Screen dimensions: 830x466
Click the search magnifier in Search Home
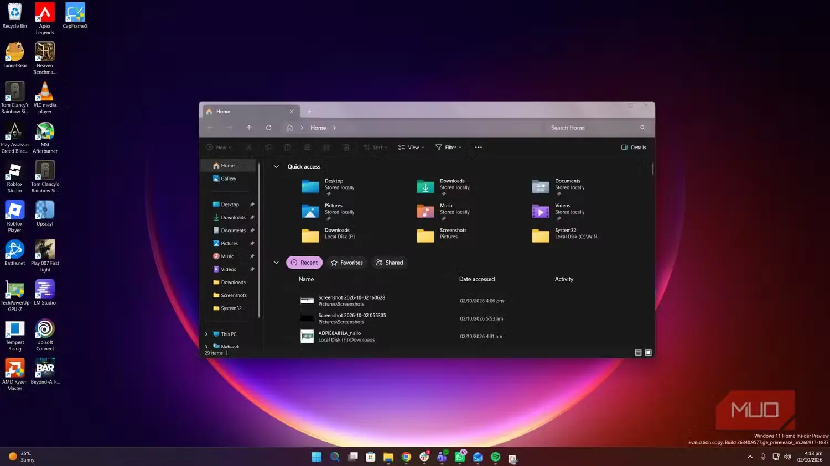[x=642, y=128]
